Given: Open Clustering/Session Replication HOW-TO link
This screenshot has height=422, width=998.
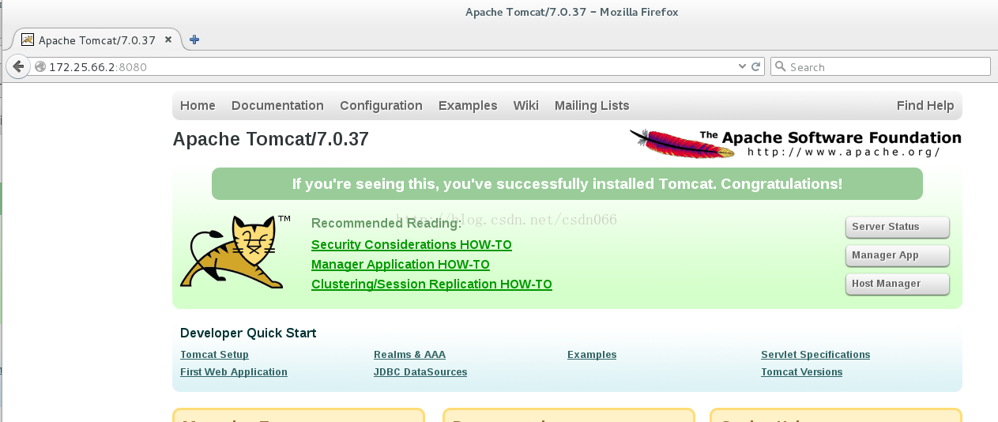Looking at the screenshot, I should coord(431,284).
